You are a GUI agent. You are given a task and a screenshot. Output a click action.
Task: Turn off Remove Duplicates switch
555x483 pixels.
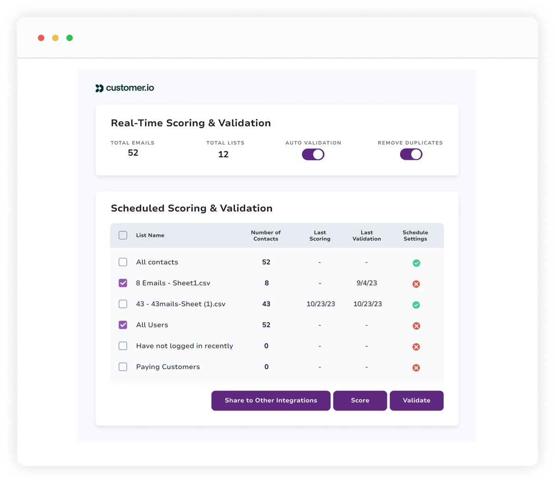pos(411,155)
